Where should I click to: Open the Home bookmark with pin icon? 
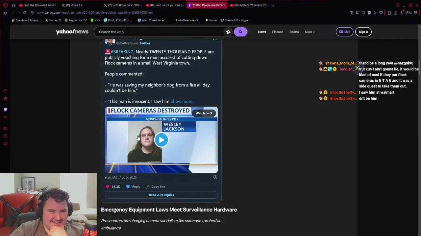(211, 20)
